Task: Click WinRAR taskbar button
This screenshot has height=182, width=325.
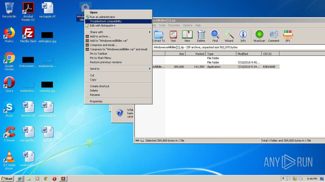Action: (x=63, y=179)
